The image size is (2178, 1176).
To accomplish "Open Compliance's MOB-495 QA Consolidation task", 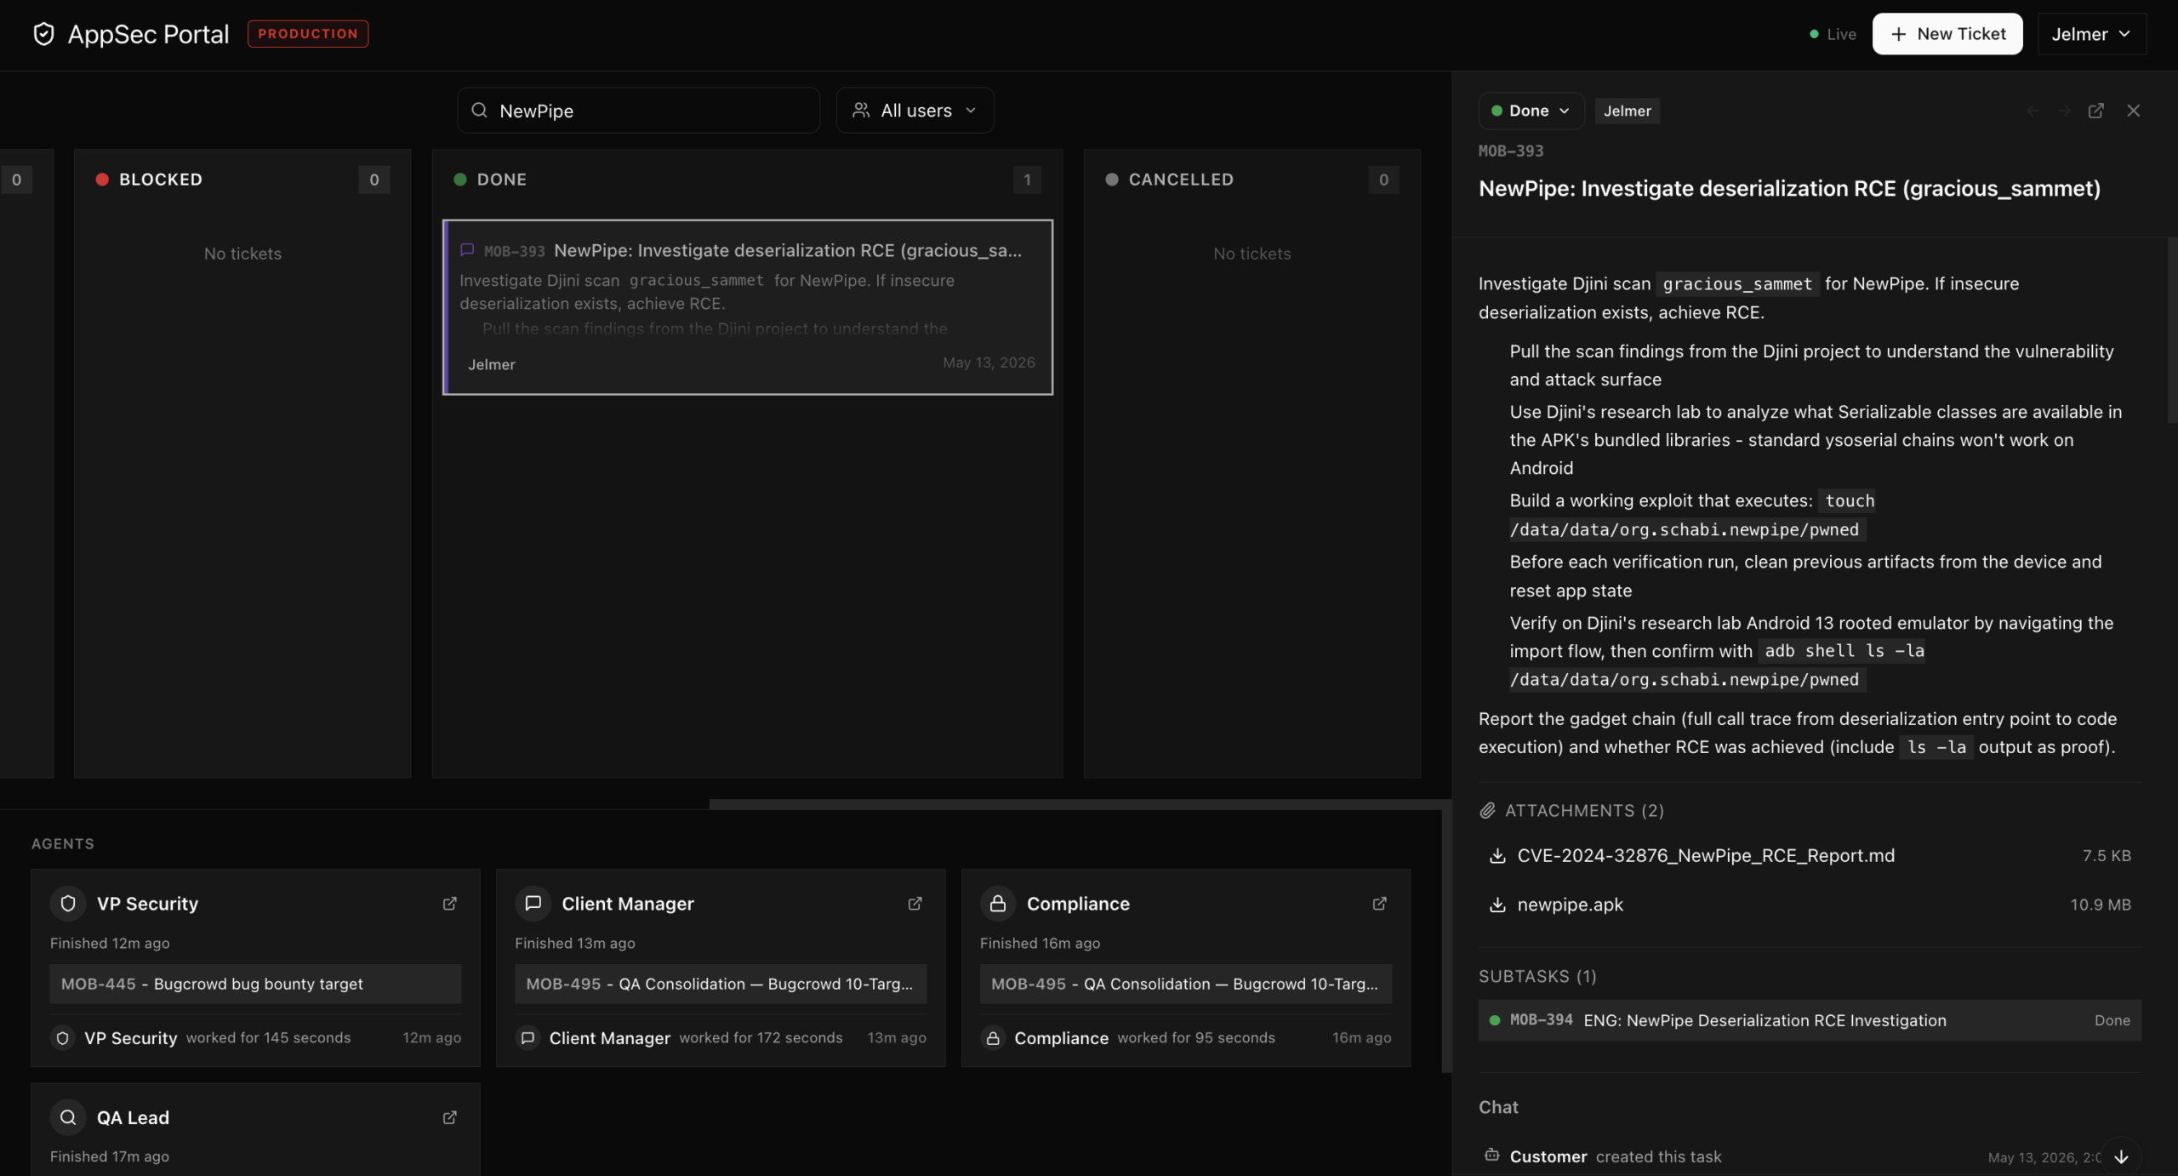I will (1185, 984).
